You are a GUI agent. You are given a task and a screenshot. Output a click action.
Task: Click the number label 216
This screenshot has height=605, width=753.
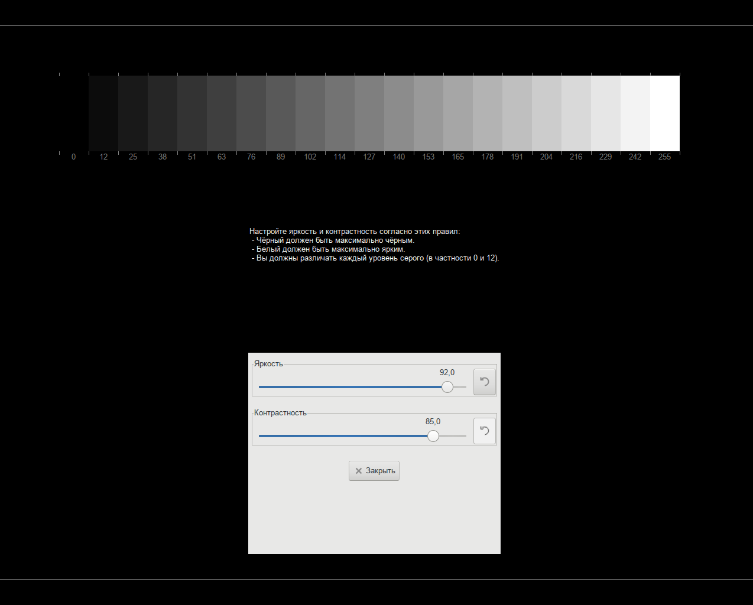pyautogui.click(x=576, y=157)
